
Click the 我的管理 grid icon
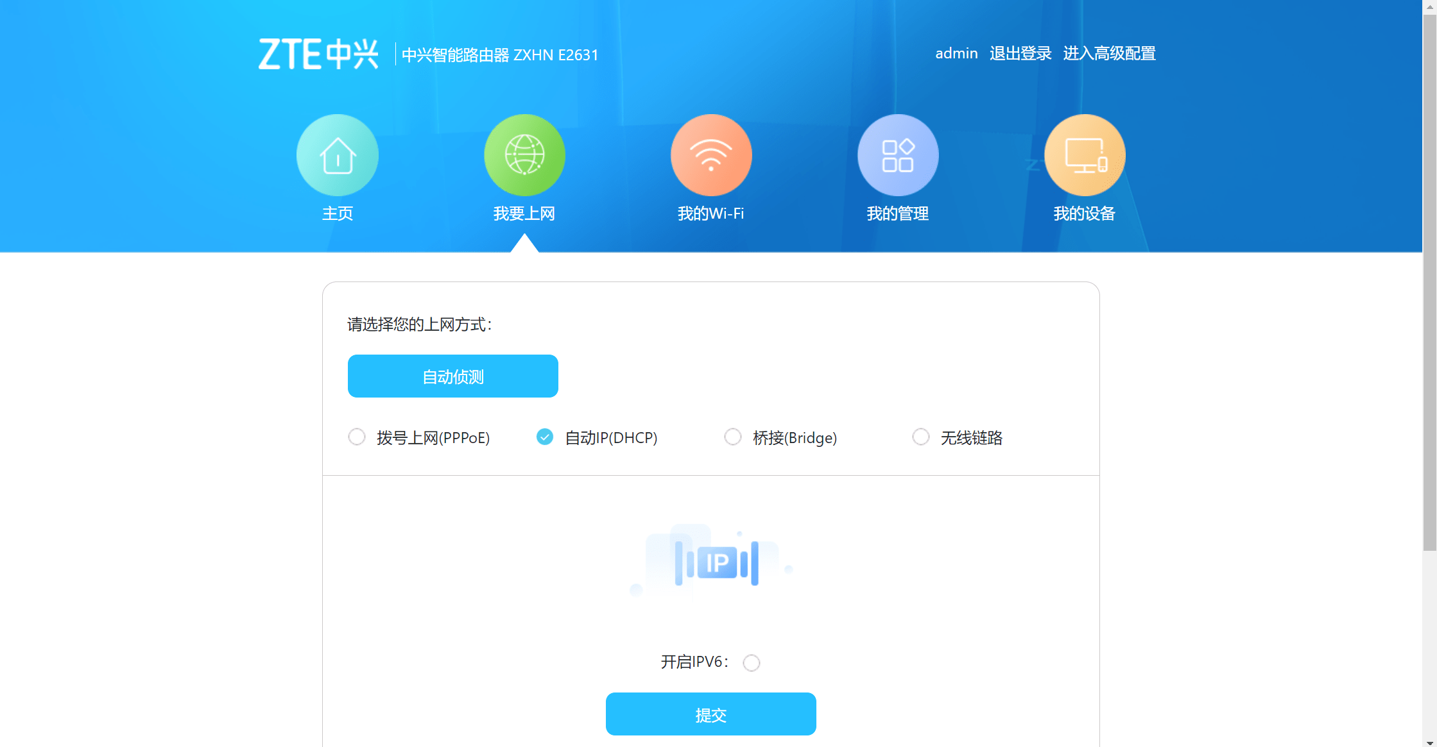tap(898, 155)
